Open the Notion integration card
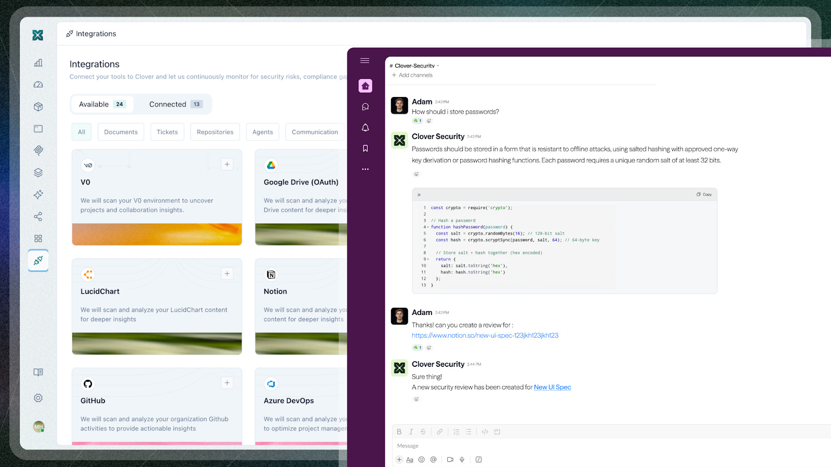The height and width of the screenshot is (467, 831). click(301, 306)
